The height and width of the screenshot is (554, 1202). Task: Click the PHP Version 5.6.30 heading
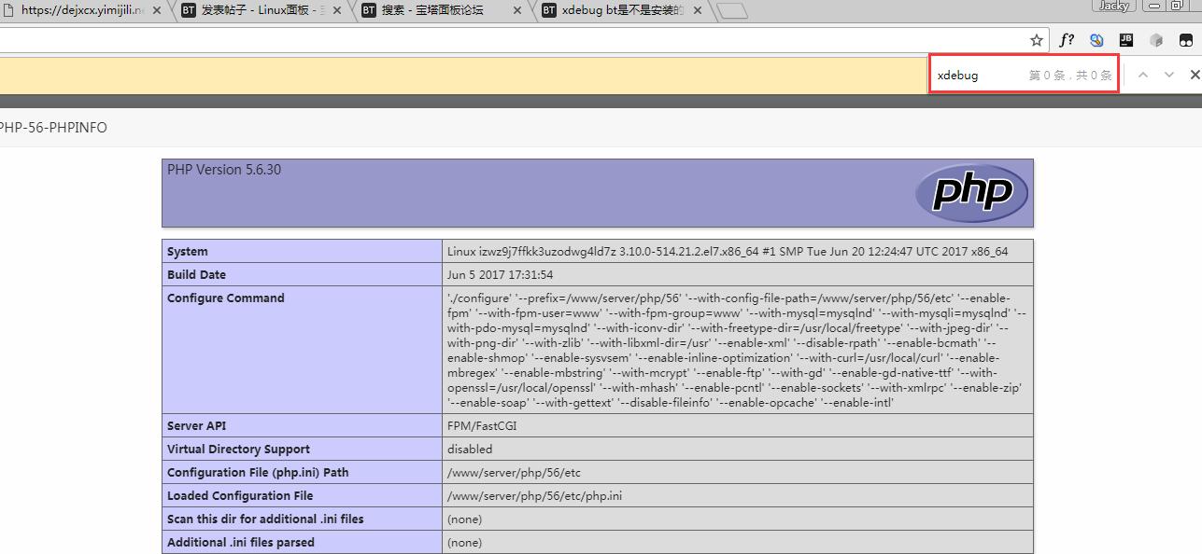tap(224, 170)
